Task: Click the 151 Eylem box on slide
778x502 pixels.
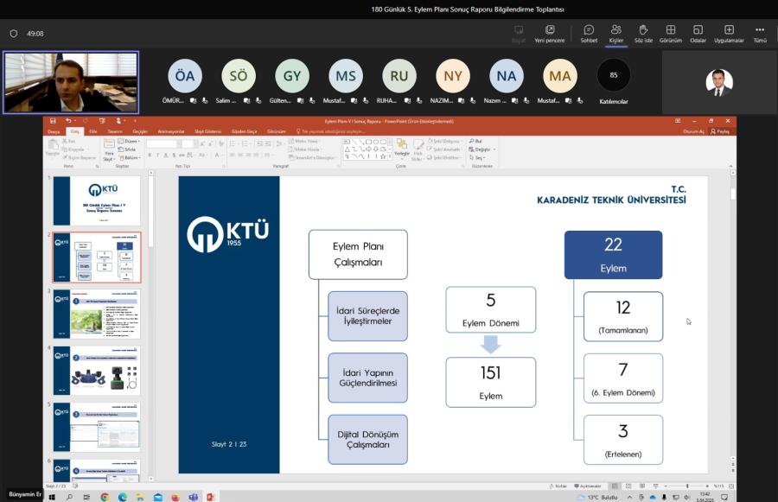Action: [x=491, y=383]
